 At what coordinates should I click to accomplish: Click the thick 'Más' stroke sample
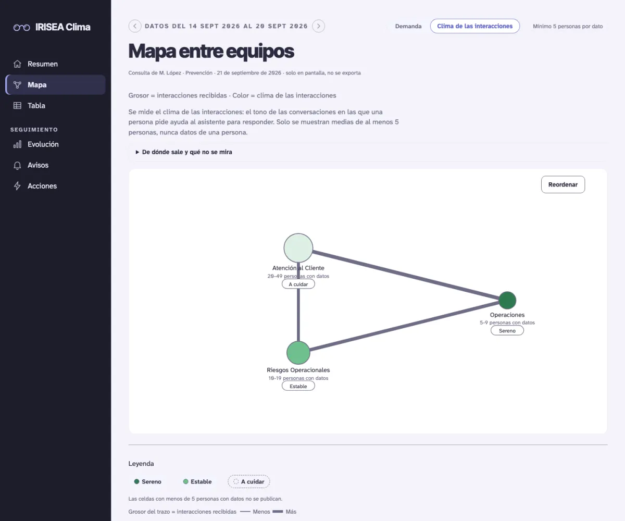tap(278, 512)
